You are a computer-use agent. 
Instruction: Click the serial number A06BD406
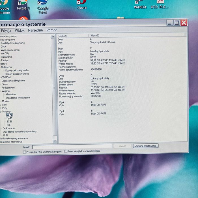(96, 69)
